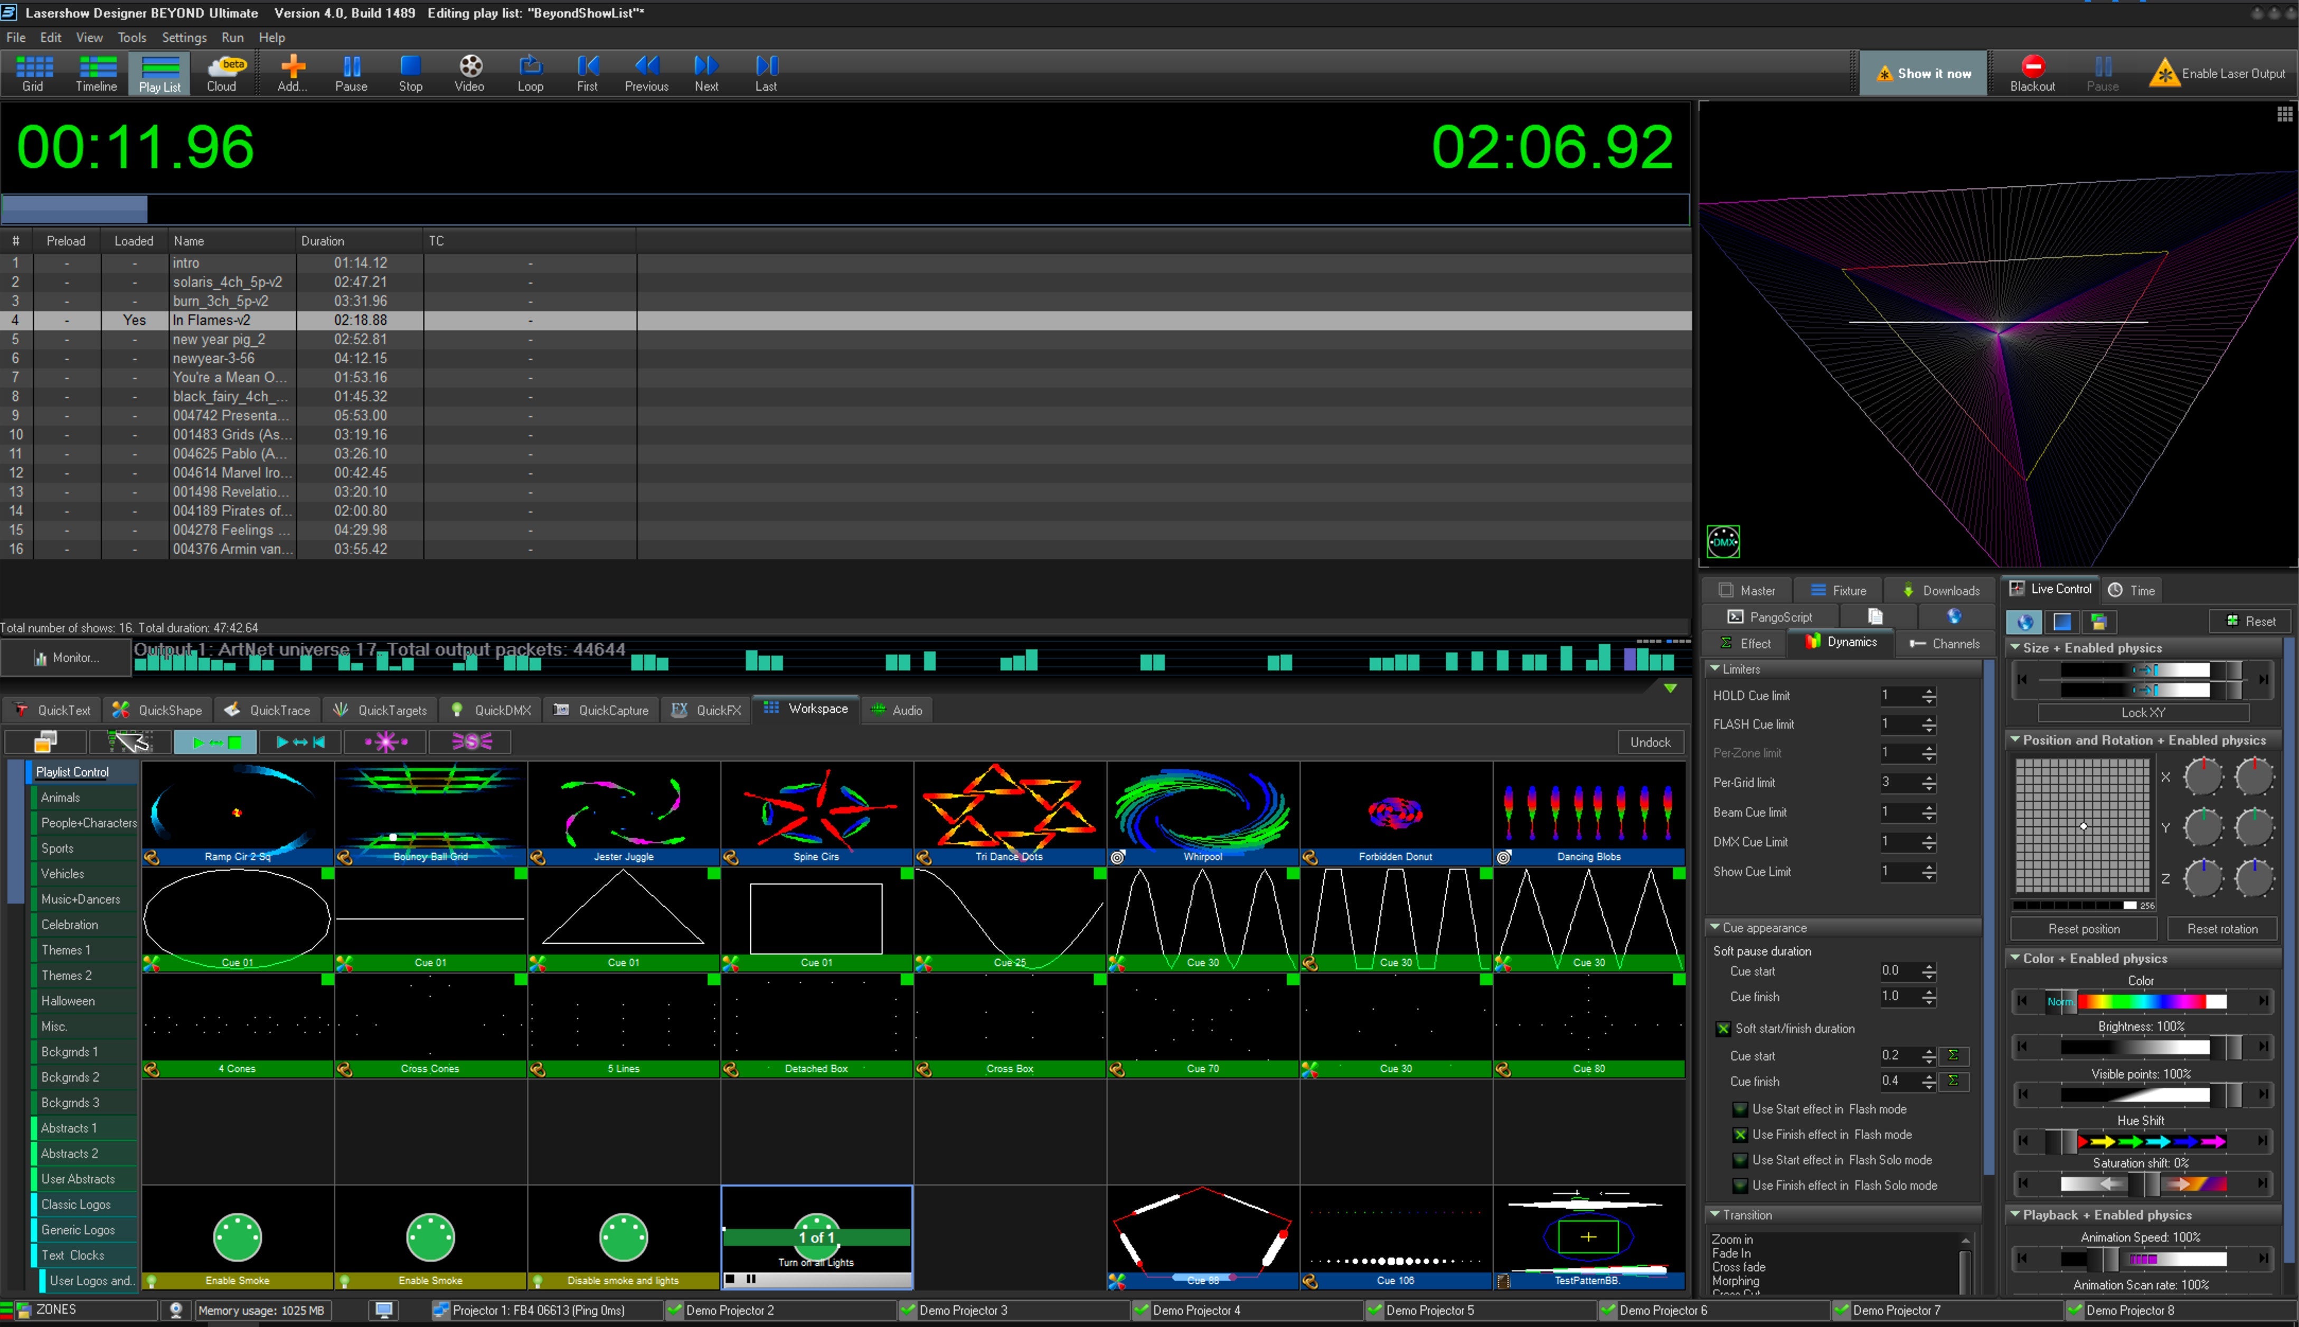Uncheck Use Finish effect in Flash mode
The height and width of the screenshot is (1327, 2299).
click(x=1740, y=1135)
